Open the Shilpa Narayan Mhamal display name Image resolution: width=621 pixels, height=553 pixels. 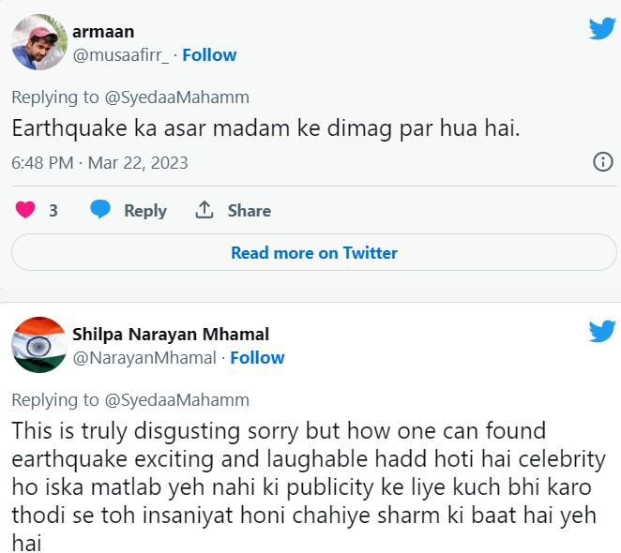pos(171,335)
